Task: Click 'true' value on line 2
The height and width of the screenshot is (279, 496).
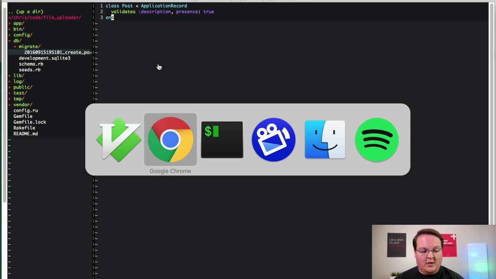Action: point(209,12)
